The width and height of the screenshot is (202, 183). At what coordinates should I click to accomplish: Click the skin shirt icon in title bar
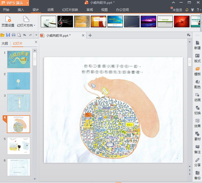click(x=192, y=10)
